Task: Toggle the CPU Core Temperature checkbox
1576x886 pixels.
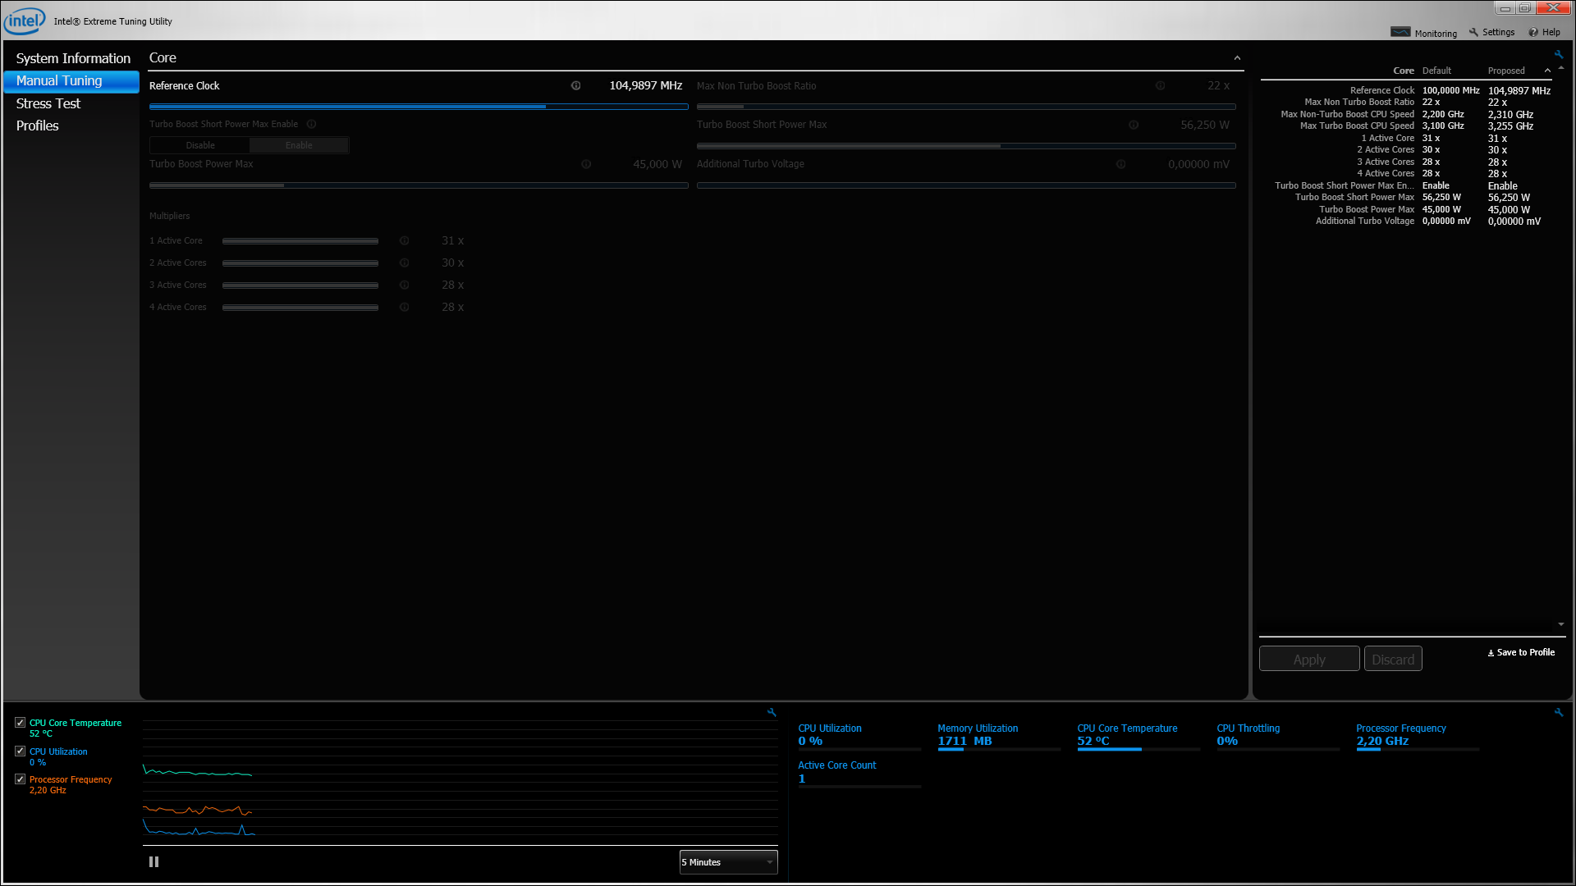Action: coord(20,723)
